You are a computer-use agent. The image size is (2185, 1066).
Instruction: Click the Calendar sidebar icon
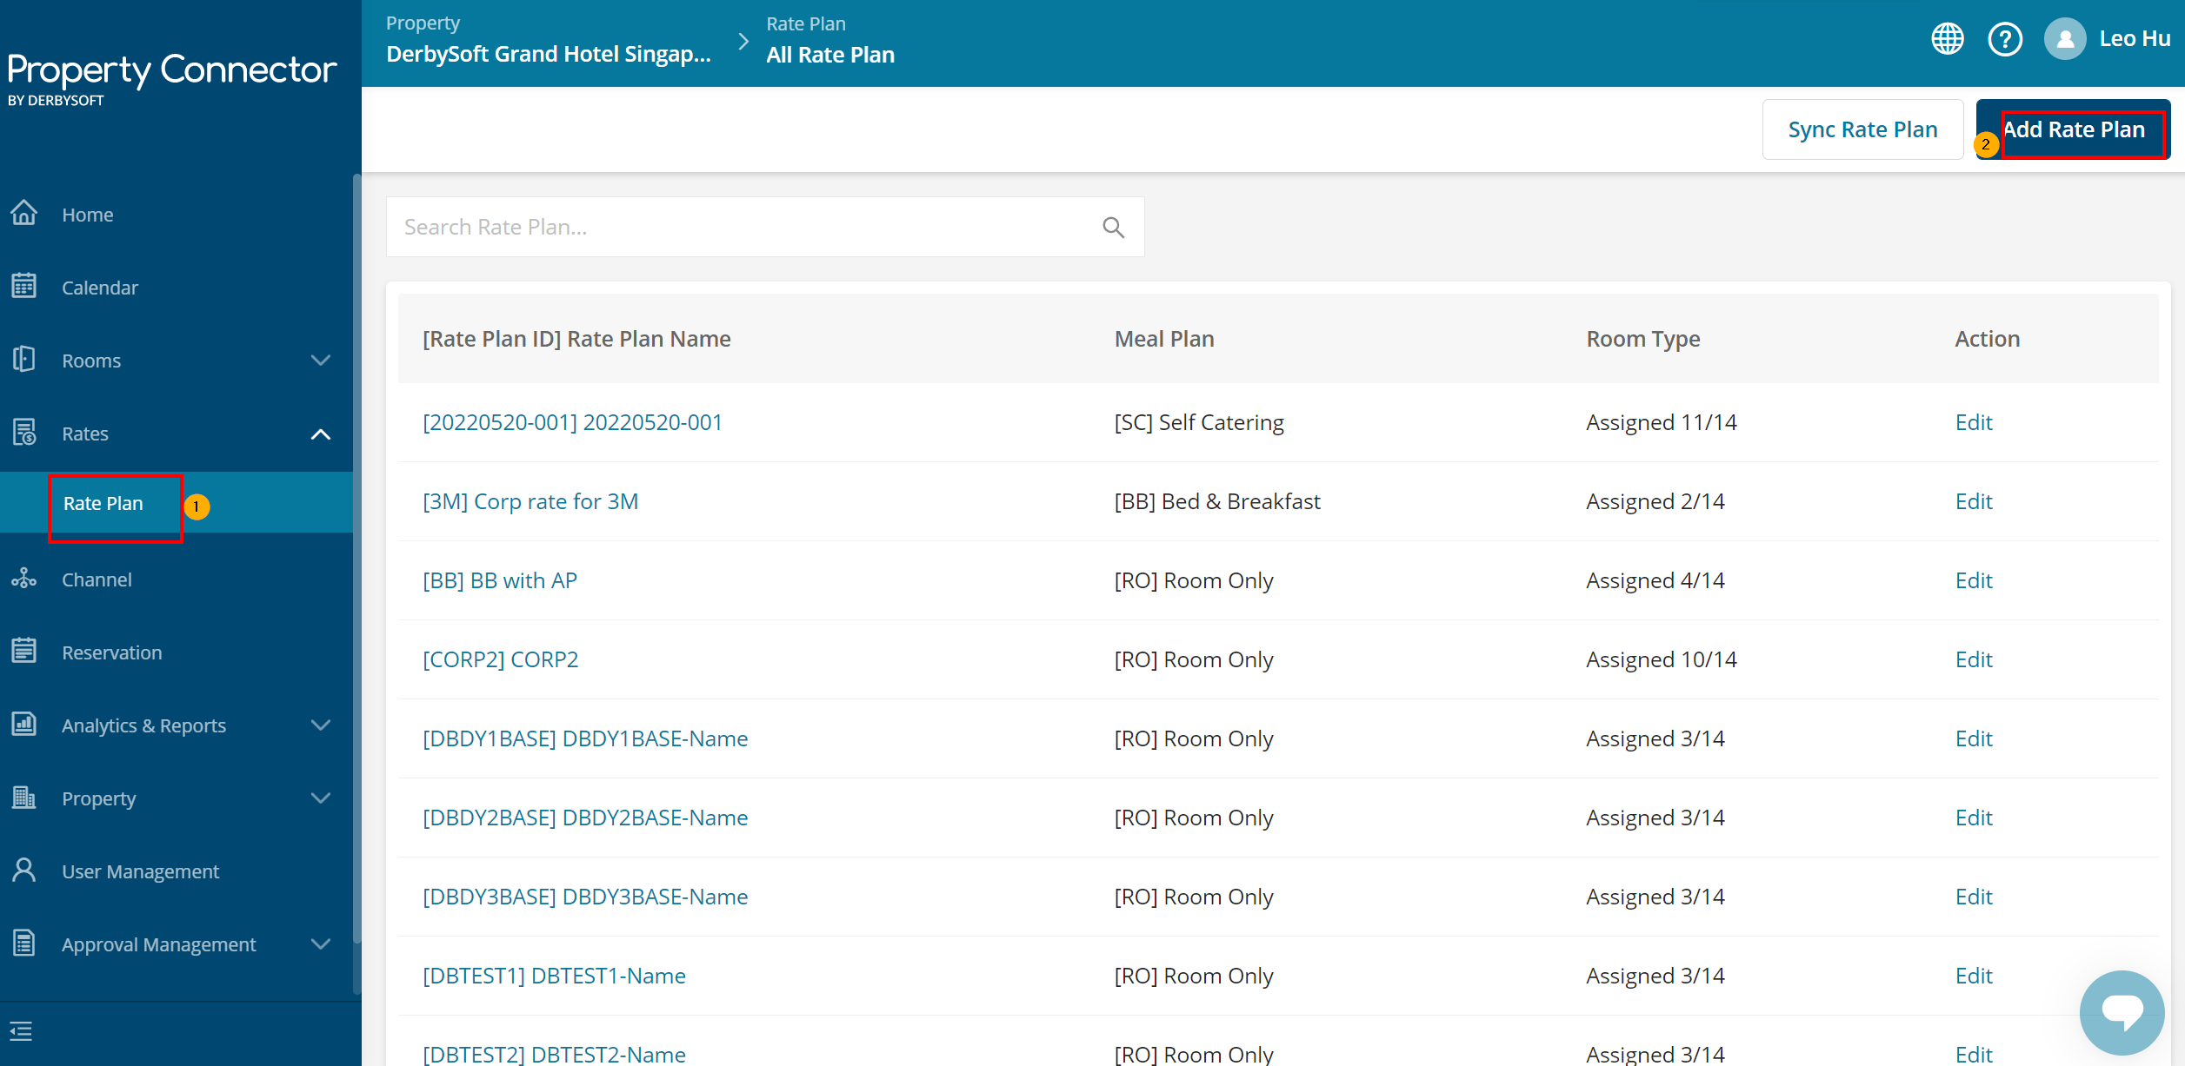[x=24, y=287]
